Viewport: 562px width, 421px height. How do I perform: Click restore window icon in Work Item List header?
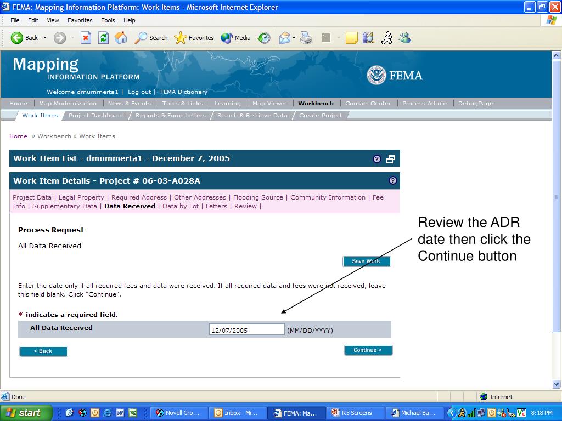(x=390, y=159)
